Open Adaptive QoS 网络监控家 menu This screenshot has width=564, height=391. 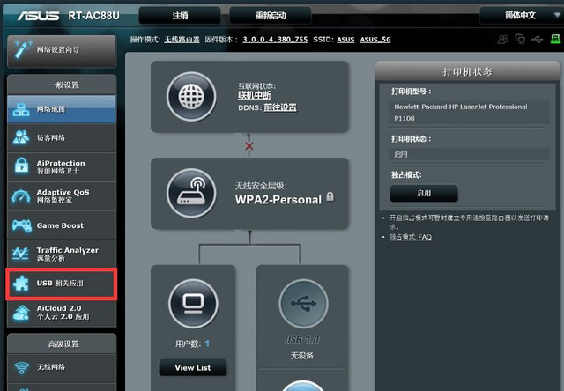[62, 195]
